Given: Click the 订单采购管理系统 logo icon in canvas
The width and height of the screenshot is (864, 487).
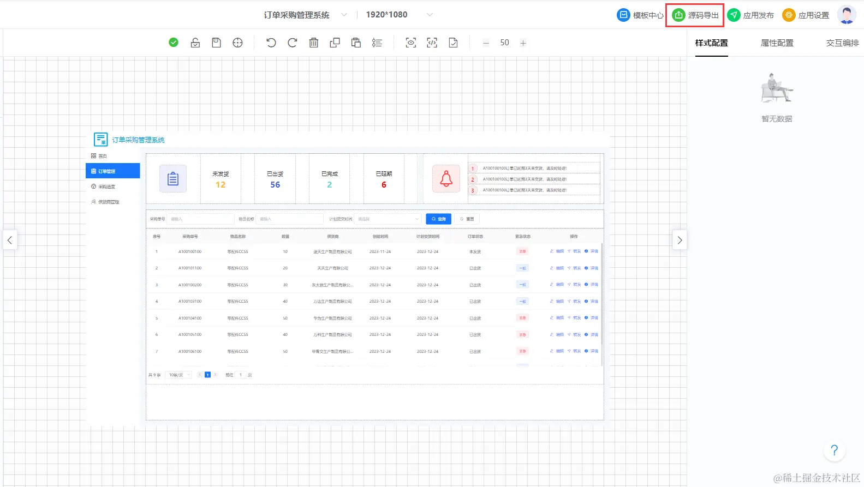Looking at the screenshot, I should point(100,140).
